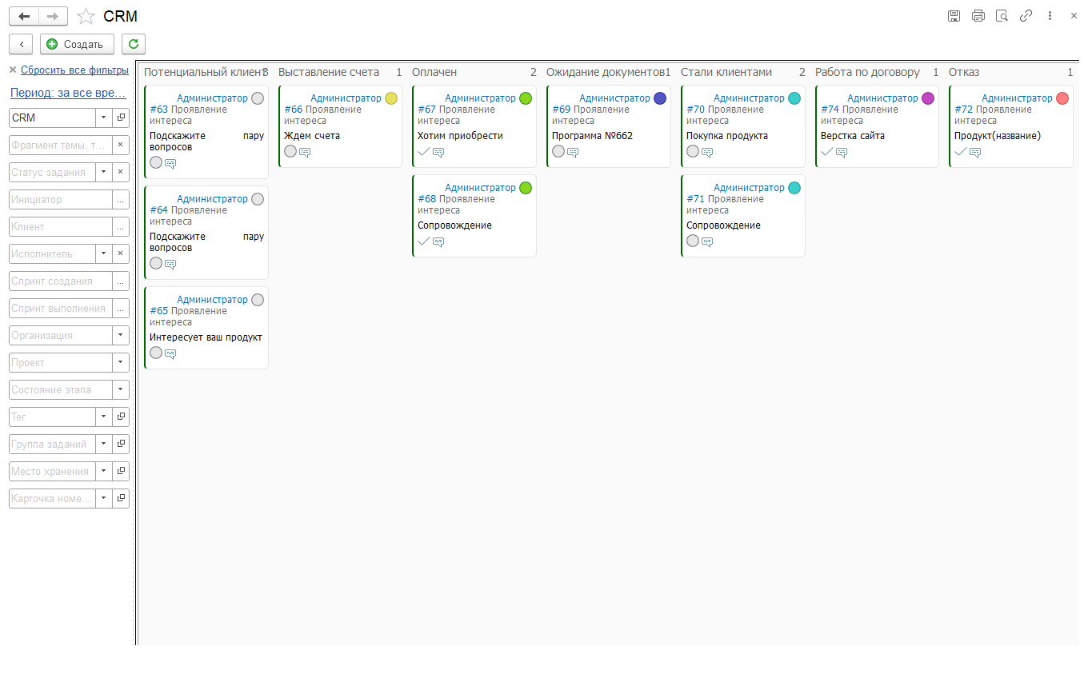The width and height of the screenshot is (1084, 678).
Task: Expand the Состояние этапа dropdown
Action: (x=122, y=389)
